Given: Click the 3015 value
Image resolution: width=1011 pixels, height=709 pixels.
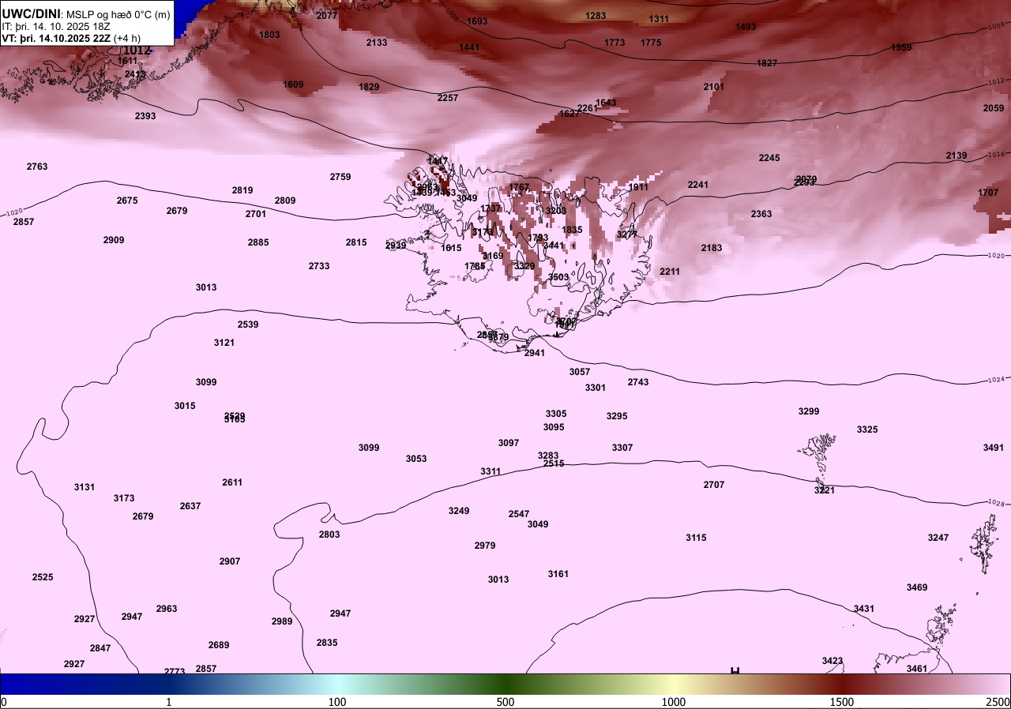Looking at the screenshot, I should (185, 406).
